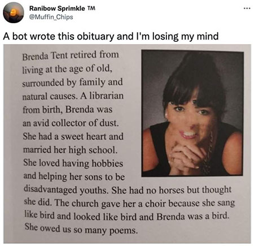The width and height of the screenshot is (254, 246).
Task: Click the line "She owed us so many poems."
Action: pos(81,229)
